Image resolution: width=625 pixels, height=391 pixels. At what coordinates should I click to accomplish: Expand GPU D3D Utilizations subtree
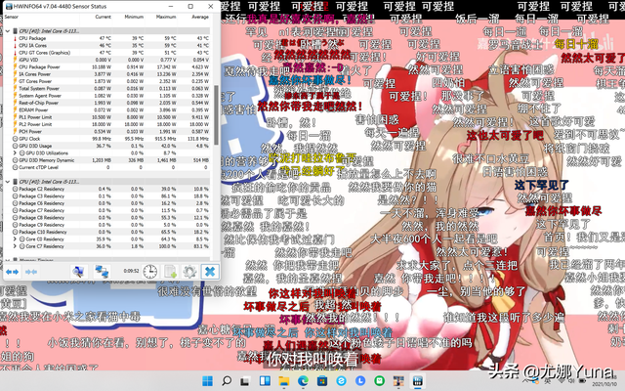pos(16,153)
